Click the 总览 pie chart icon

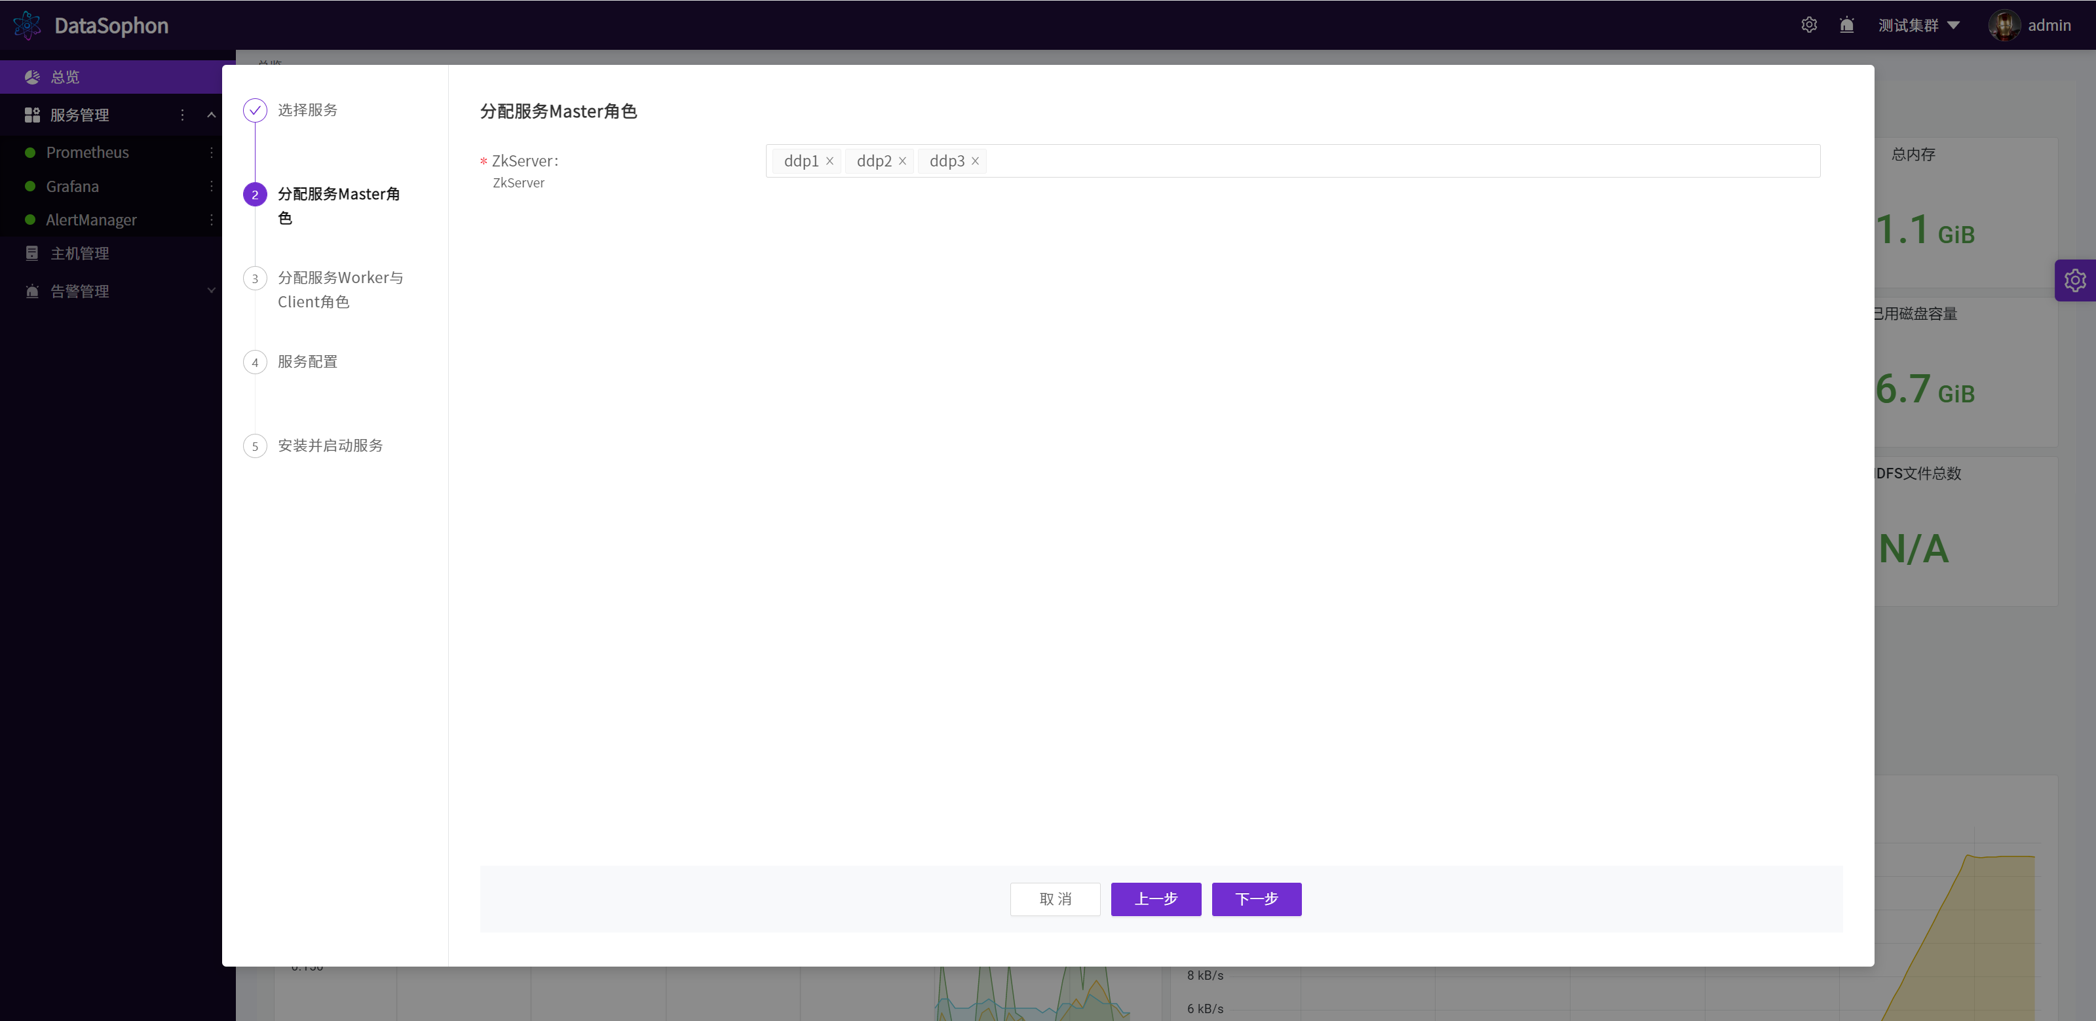click(x=33, y=77)
